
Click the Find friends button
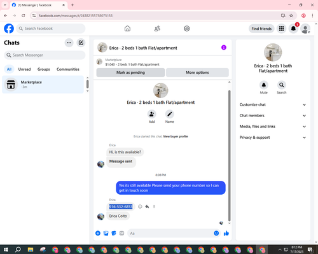(x=261, y=29)
